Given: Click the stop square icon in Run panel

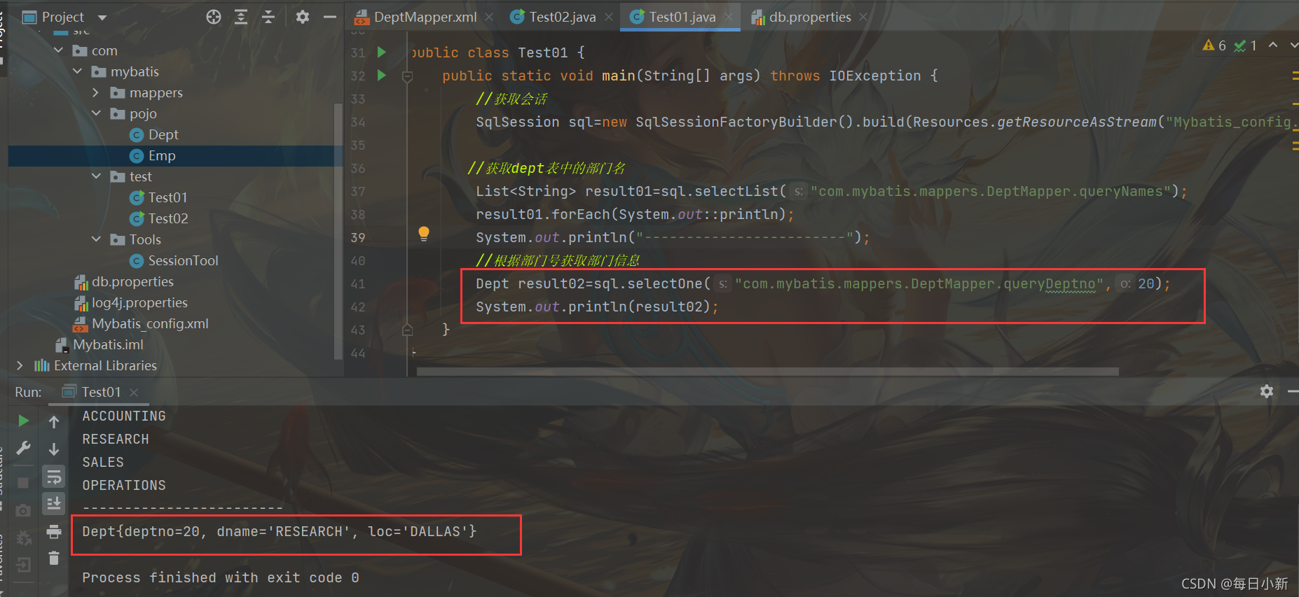Looking at the screenshot, I should click(23, 483).
